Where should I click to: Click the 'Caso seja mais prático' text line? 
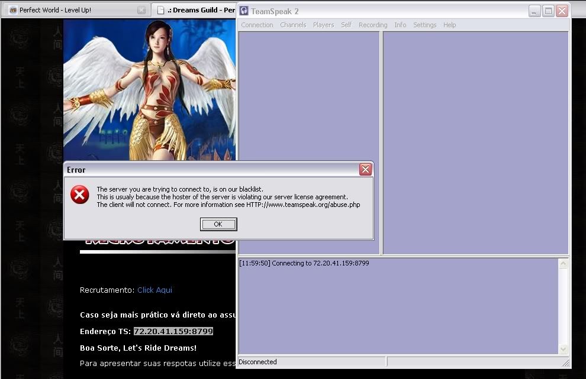pos(157,315)
